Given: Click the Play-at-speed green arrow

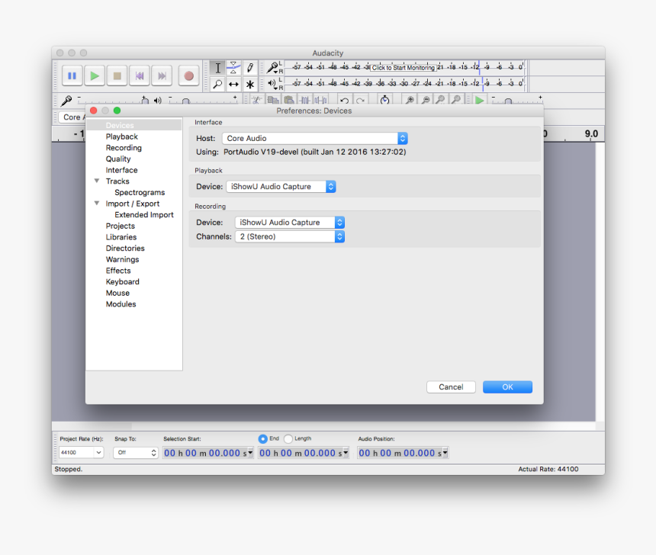Looking at the screenshot, I should tap(480, 101).
